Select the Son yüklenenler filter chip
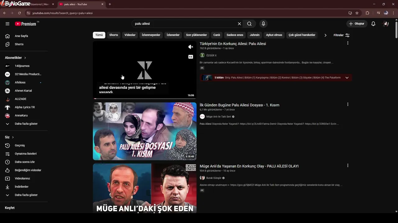This screenshot has height=223, width=398. 196,35
